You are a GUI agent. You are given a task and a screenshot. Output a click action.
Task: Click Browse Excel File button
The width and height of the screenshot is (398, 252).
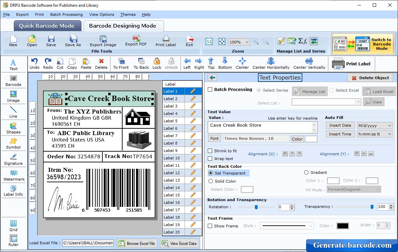pos(137,243)
